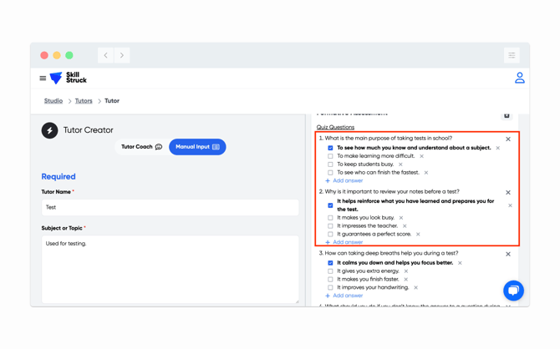The height and width of the screenshot is (349, 560).
Task: Remove the answer 'It impresses the teacher.'
Action: [405, 226]
